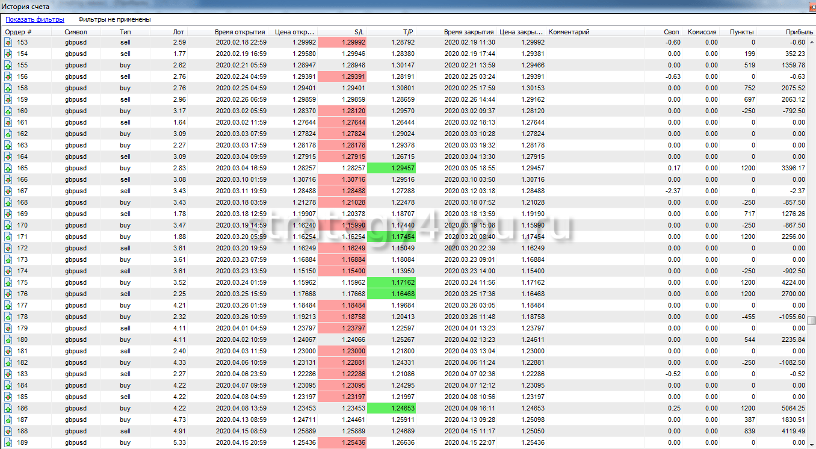Click the buy icon for order 160
This screenshot has width=816, height=449.
click(x=8, y=111)
